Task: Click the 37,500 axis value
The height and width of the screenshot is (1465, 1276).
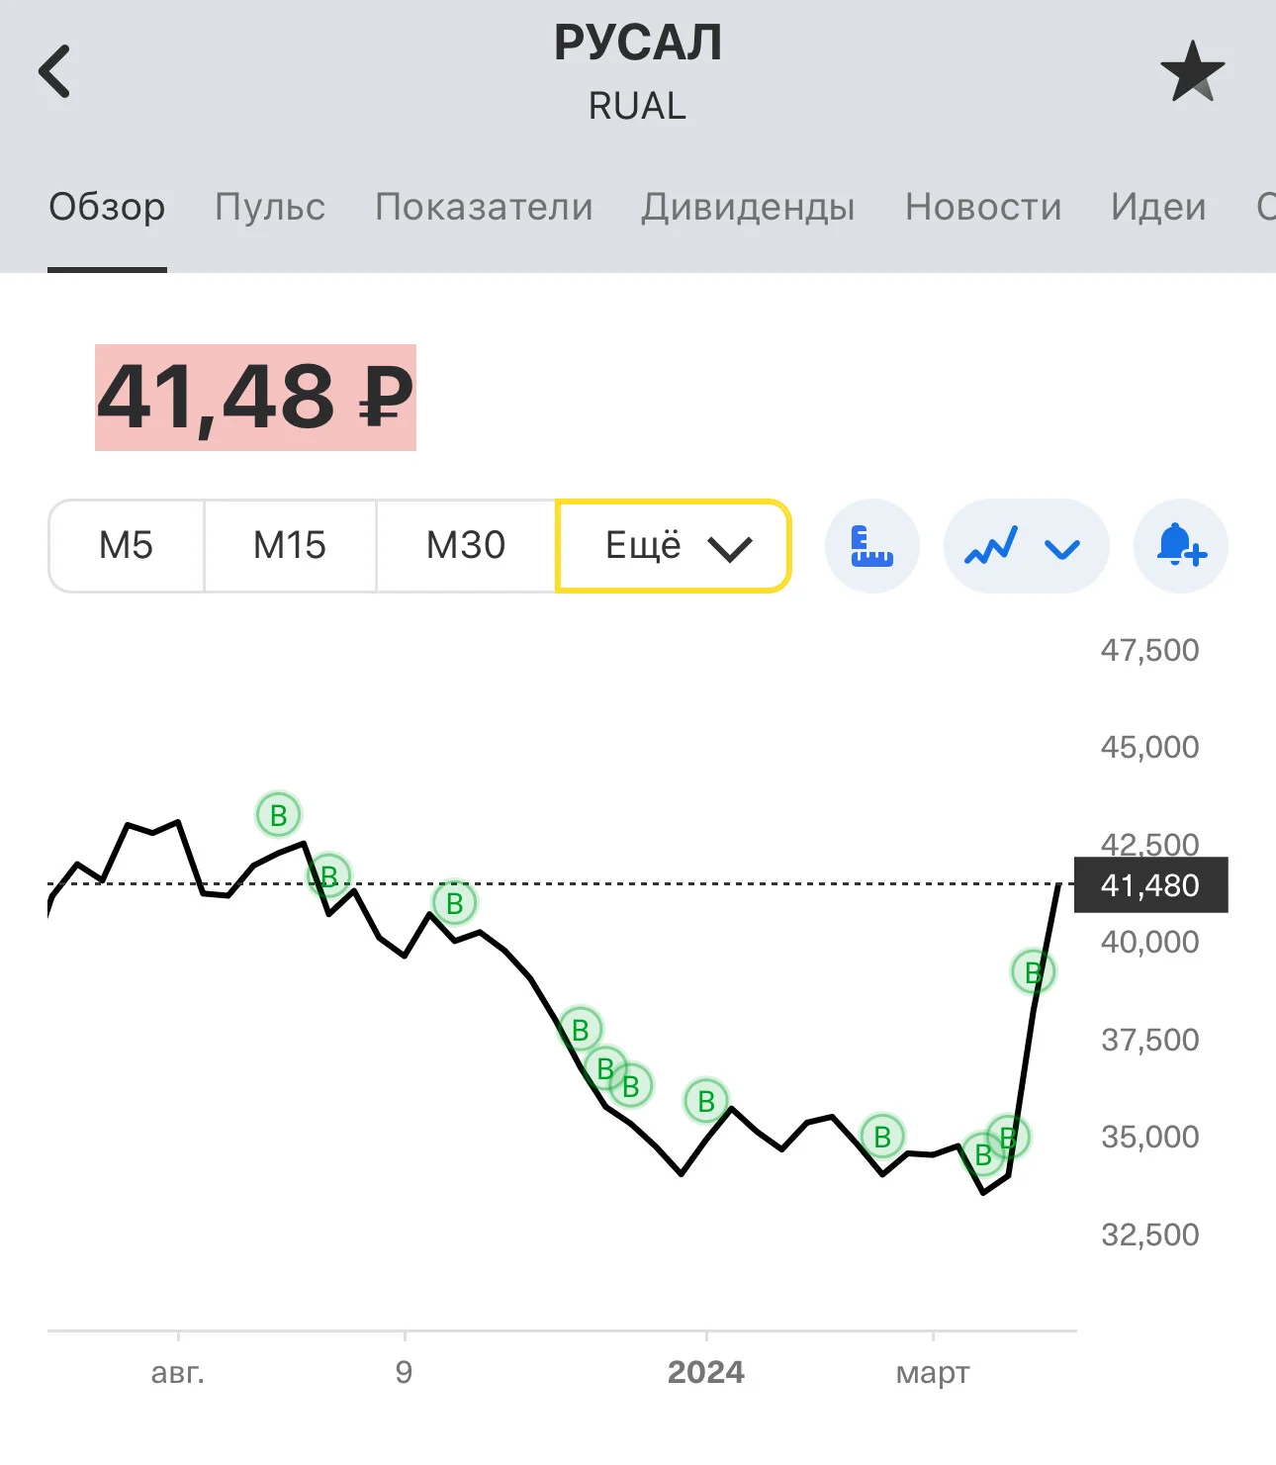Action: 1149,1040
